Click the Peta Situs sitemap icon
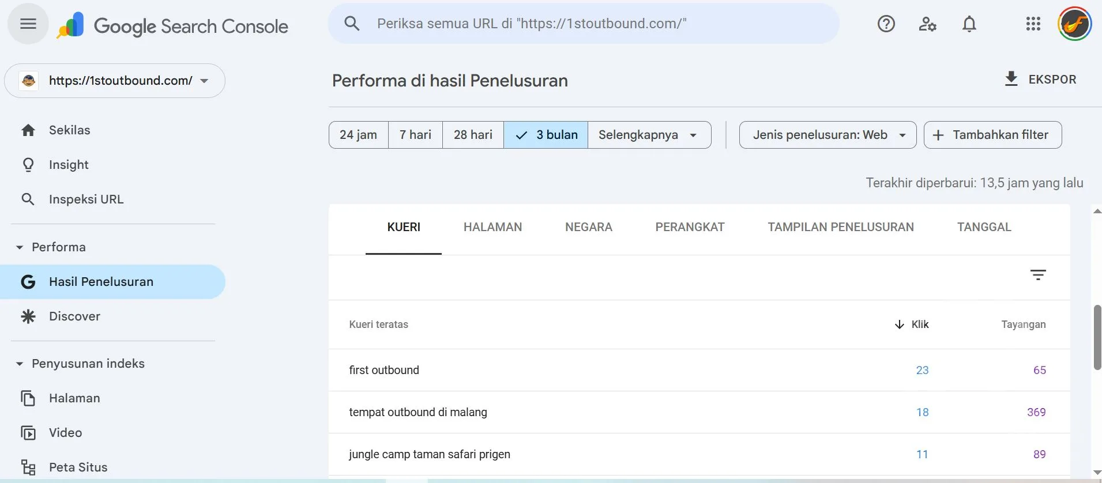 tap(28, 467)
